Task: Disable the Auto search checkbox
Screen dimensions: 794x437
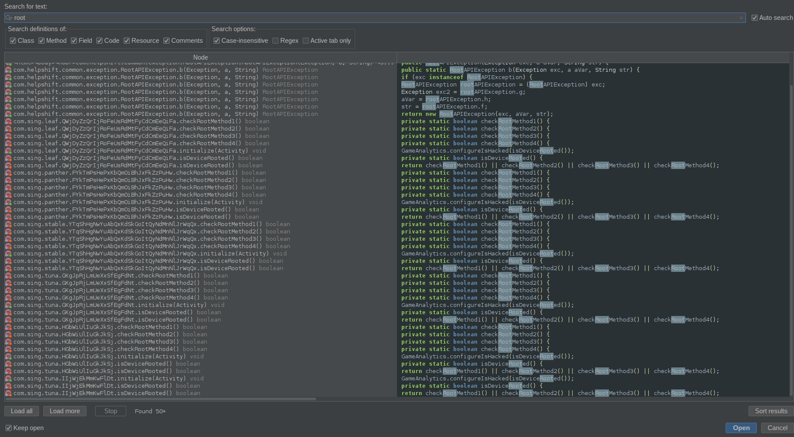Action: (755, 18)
